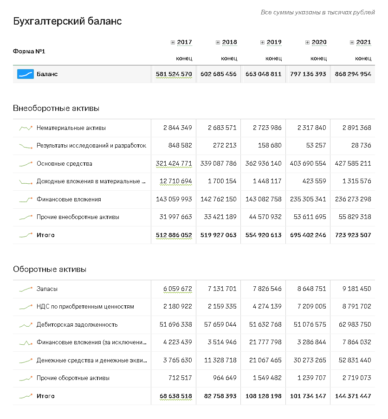Viewport: 388px width, 419px height.
Task: Expand the 2017 column with plus icon
Action: [173, 43]
